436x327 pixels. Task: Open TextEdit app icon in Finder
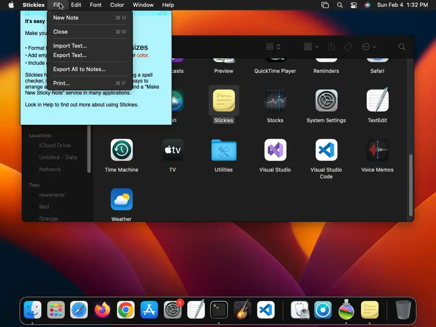[x=377, y=100]
